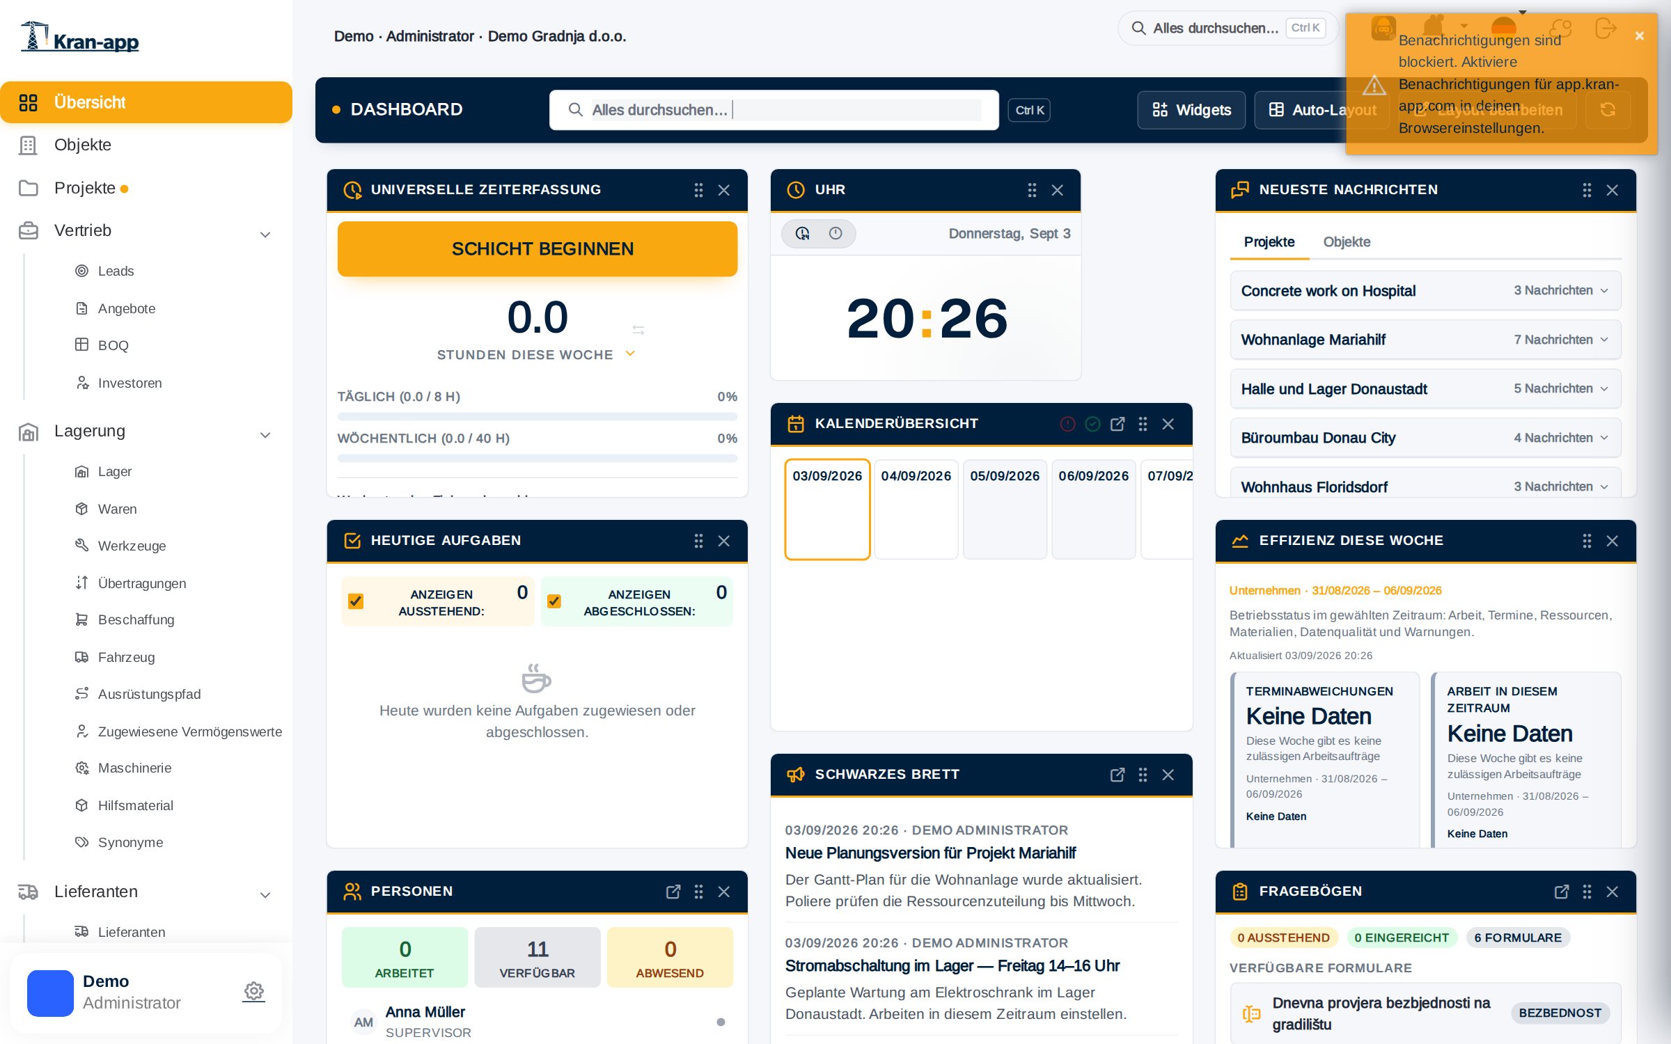Click the Schicht beginnen button
The image size is (1671, 1044).
tap(538, 248)
